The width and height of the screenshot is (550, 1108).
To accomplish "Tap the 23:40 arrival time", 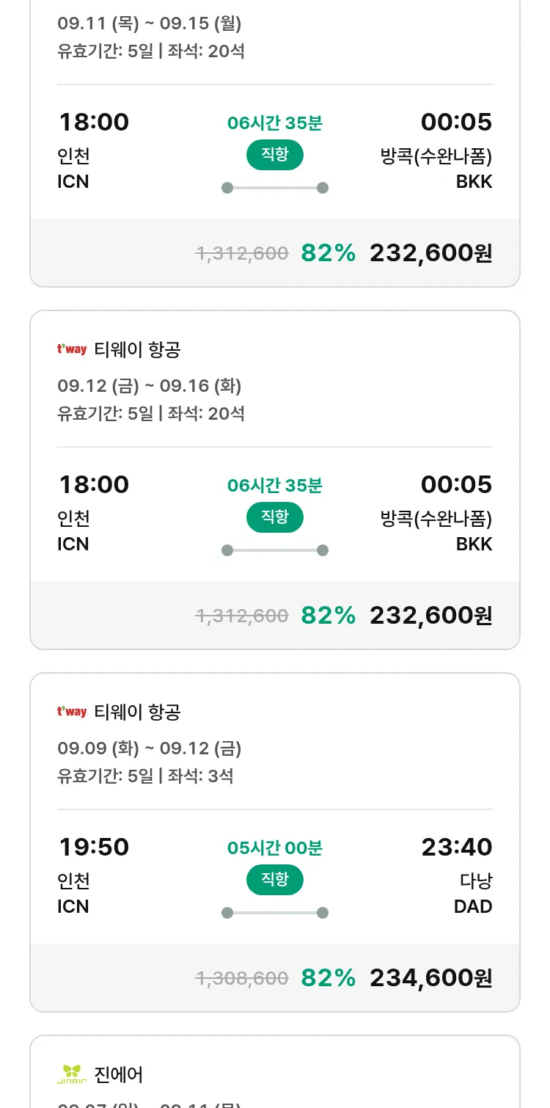I will click(456, 847).
